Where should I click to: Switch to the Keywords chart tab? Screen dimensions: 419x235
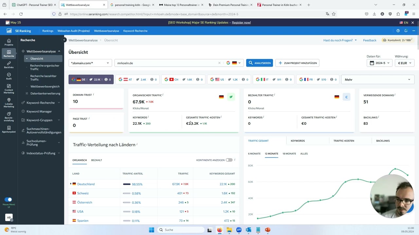[x=298, y=141]
